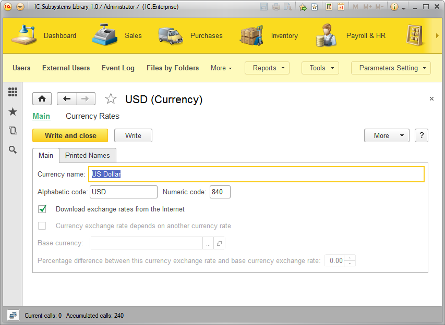Click the performance indicator icon in status bar

coord(13,316)
